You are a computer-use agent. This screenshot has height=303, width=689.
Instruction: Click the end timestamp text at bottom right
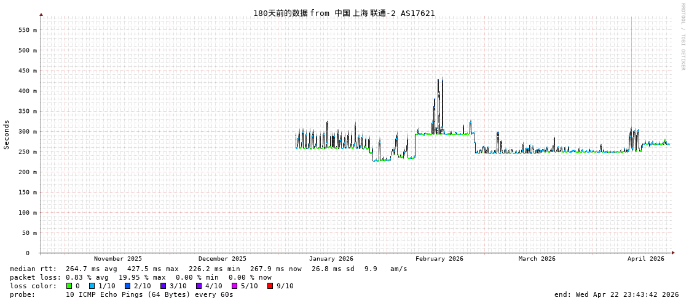[616, 294]
